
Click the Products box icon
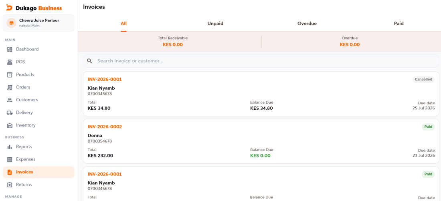tap(10, 74)
